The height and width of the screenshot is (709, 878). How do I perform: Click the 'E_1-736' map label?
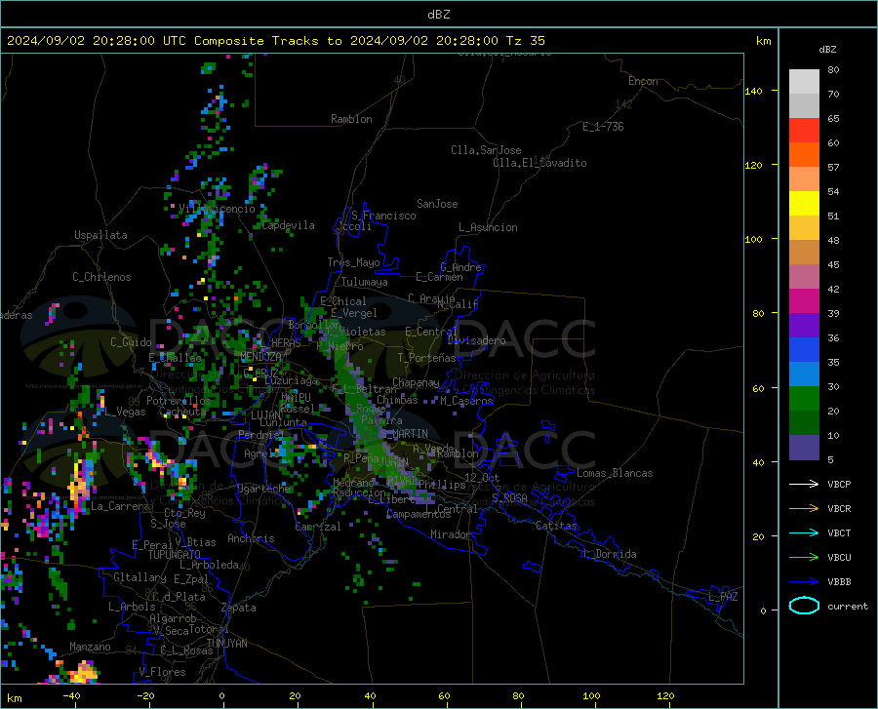(x=603, y=127)
